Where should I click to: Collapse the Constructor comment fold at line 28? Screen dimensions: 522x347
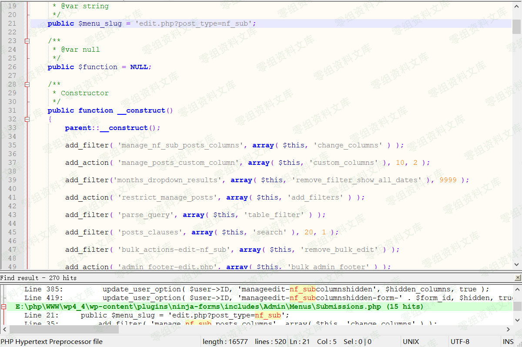[27, 84]
